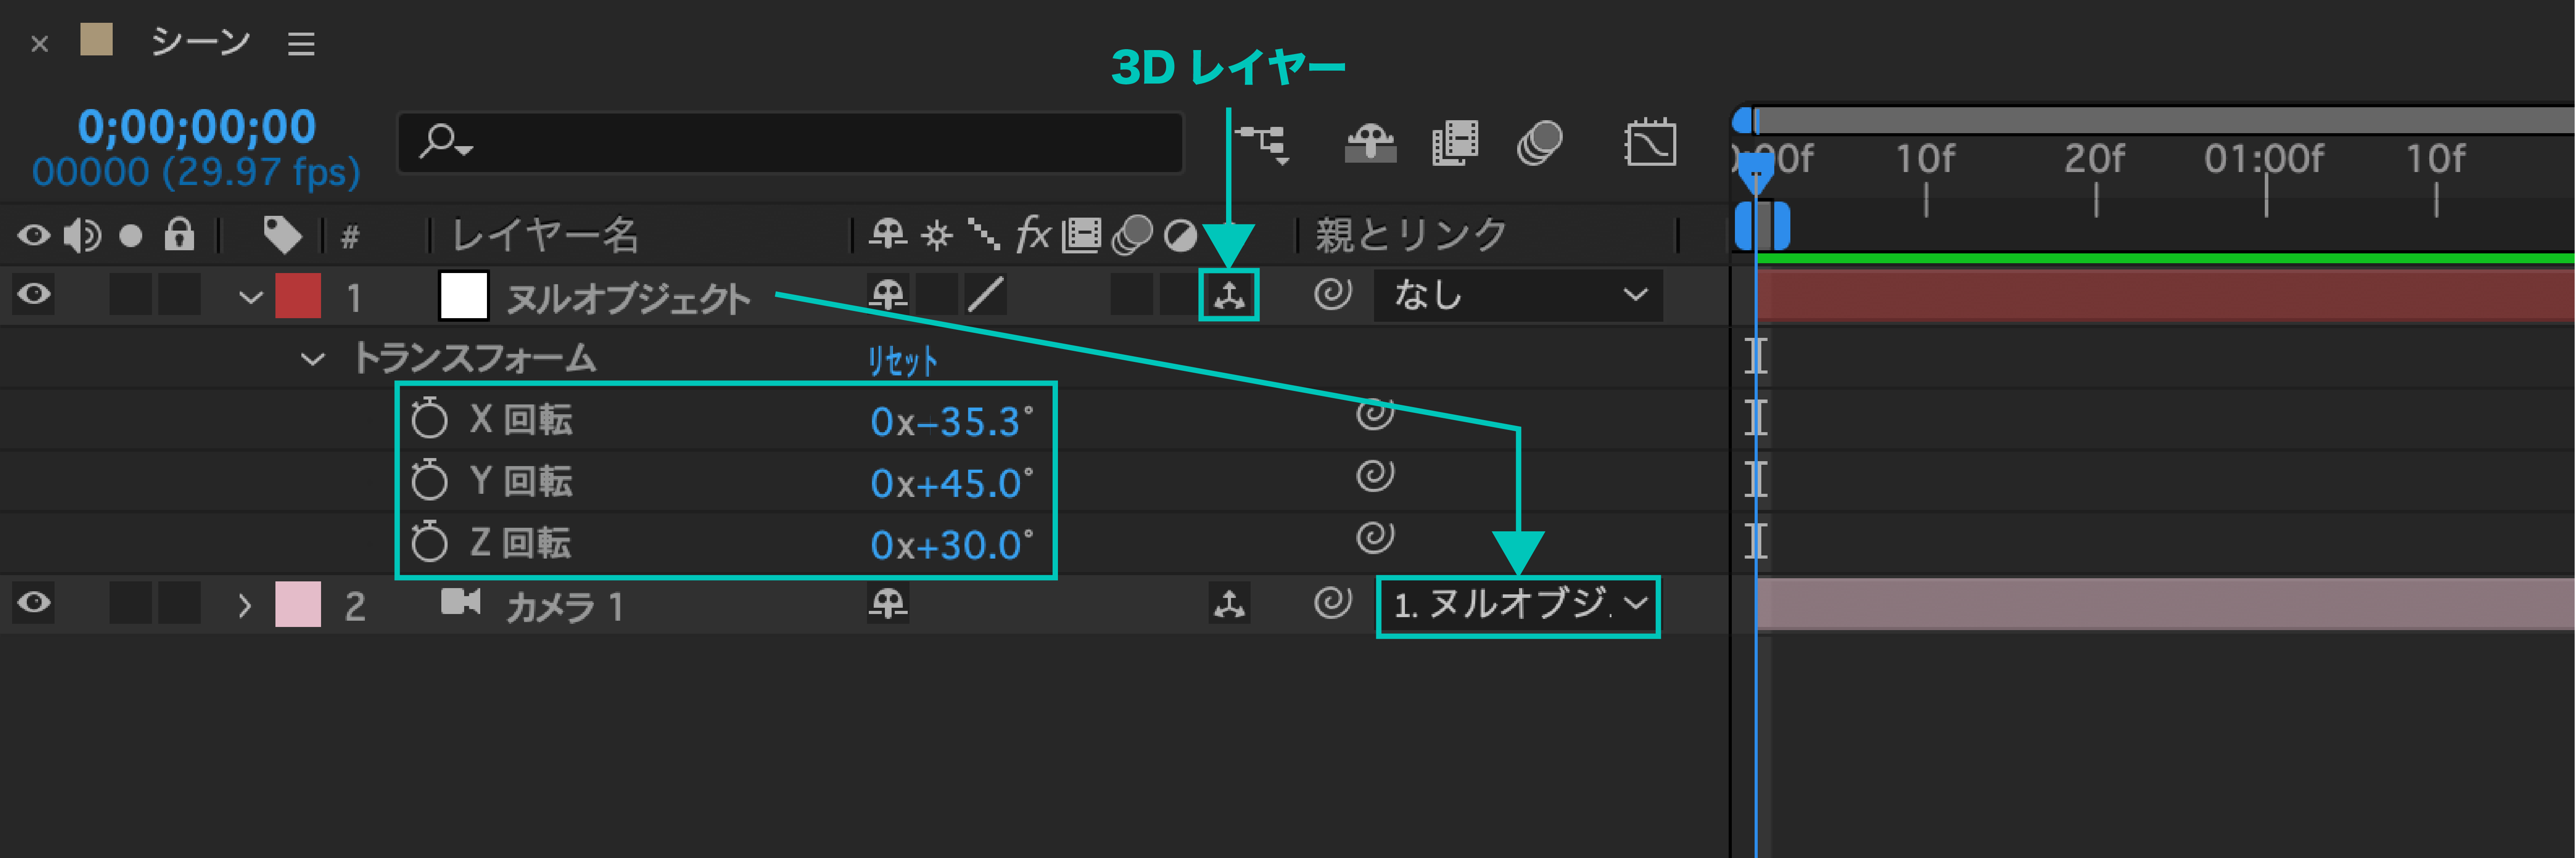Open the composition mini-flowchart icon
The height and width of the screenshot is (858, 2576).
1264,144
